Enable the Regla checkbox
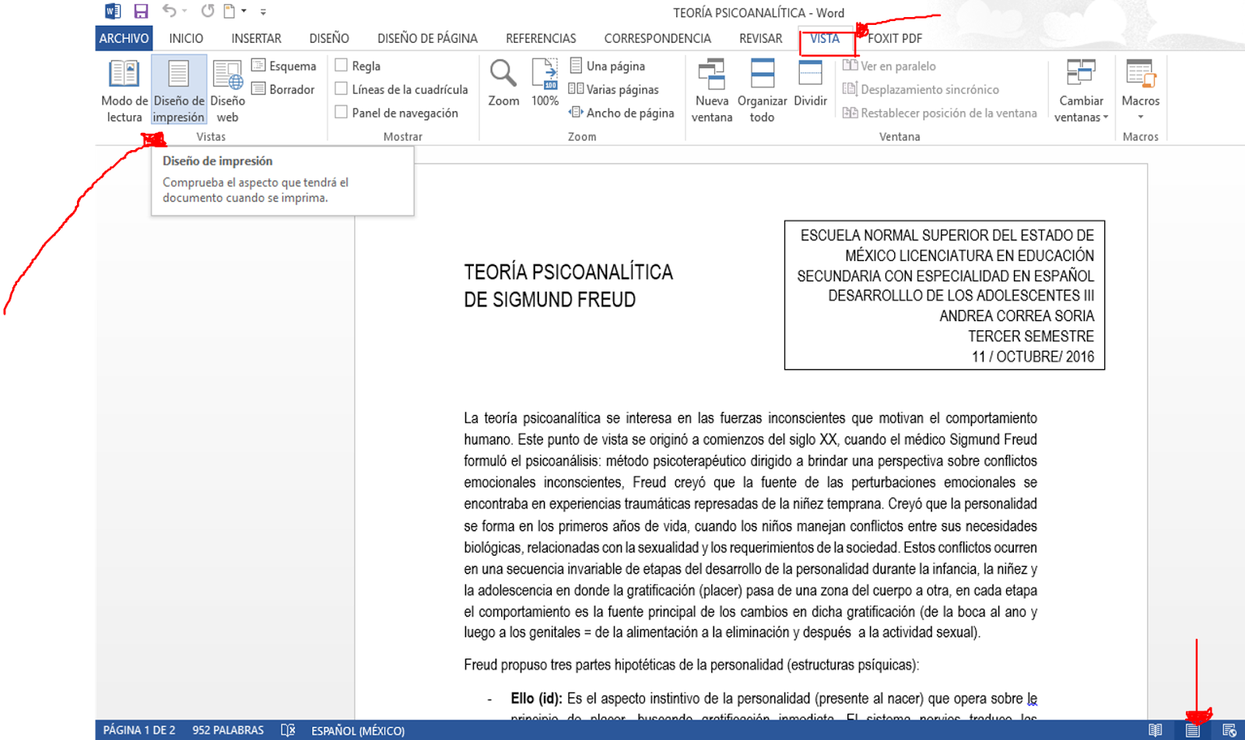1245x740 pixels. point(340,66)
